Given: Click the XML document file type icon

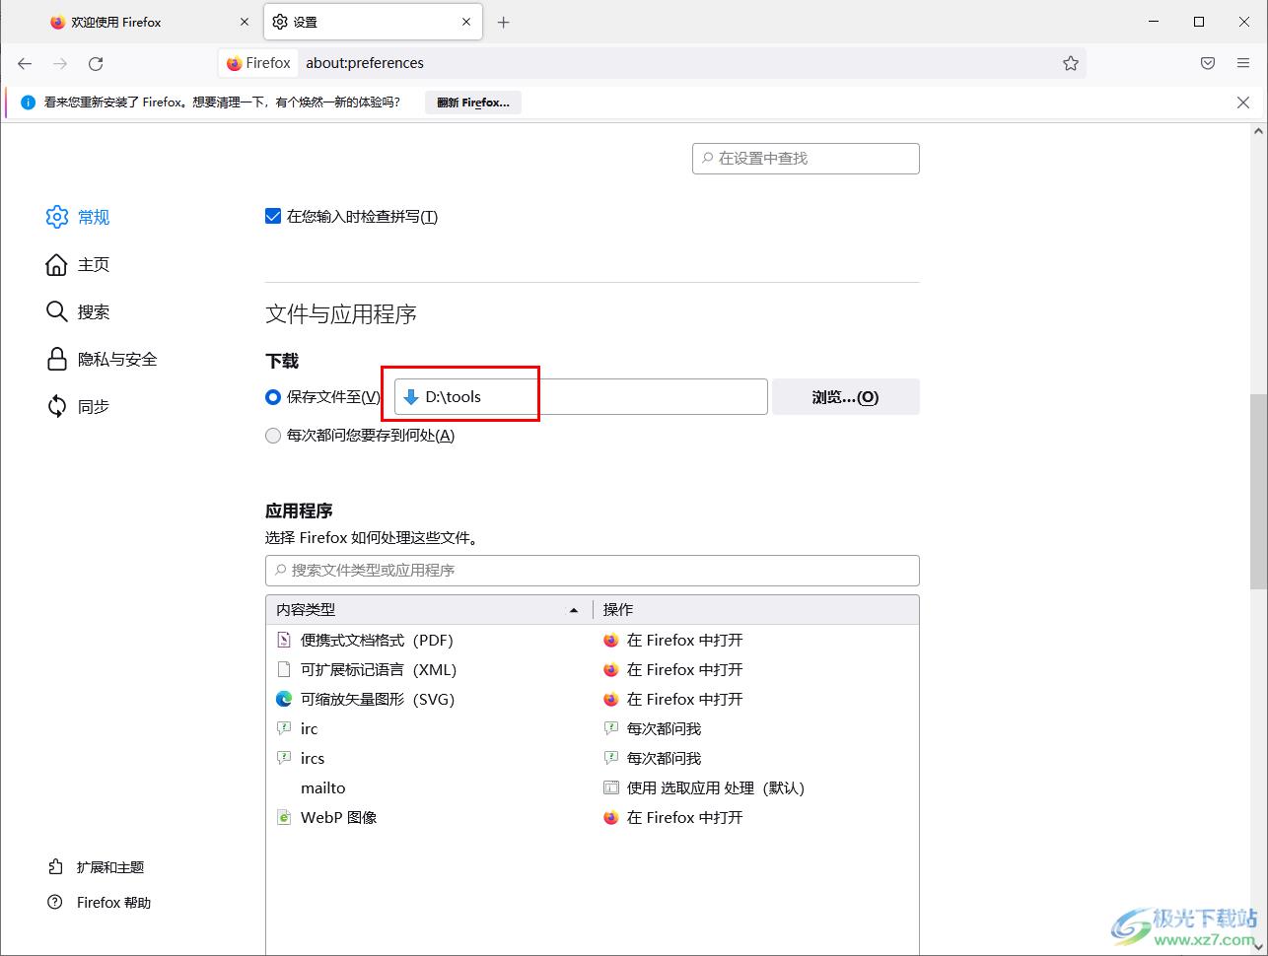Looking at the screenshot, I should [x=284, y=670].
